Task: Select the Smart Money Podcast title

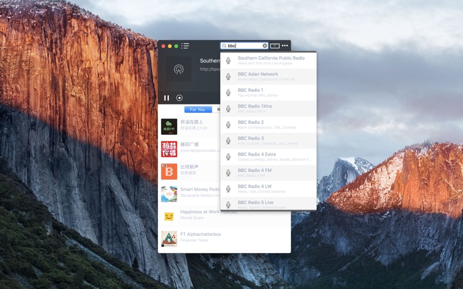Action: (x=200, y=190)
